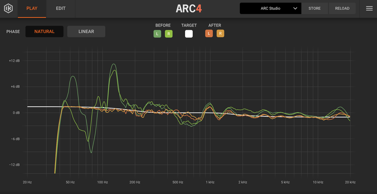
Task: Click the PHASE label
Action: (x=13, y=32)
